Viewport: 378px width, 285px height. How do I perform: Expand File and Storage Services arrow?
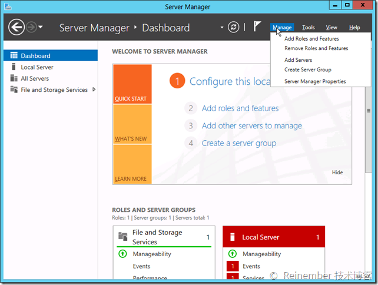[x=94, y=90]
